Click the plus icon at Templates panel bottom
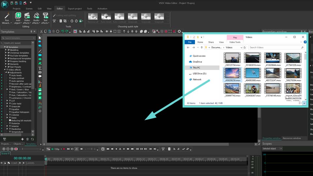 pos(22,139)
